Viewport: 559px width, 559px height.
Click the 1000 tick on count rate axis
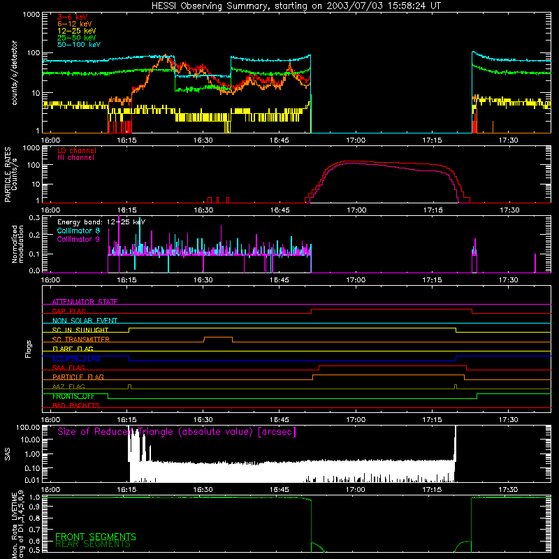click(x=31, y=15)
